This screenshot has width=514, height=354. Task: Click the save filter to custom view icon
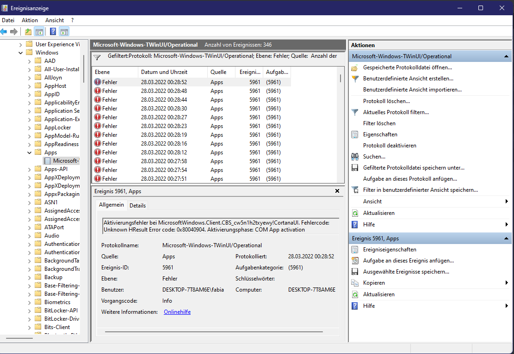[x=355, y=190]
